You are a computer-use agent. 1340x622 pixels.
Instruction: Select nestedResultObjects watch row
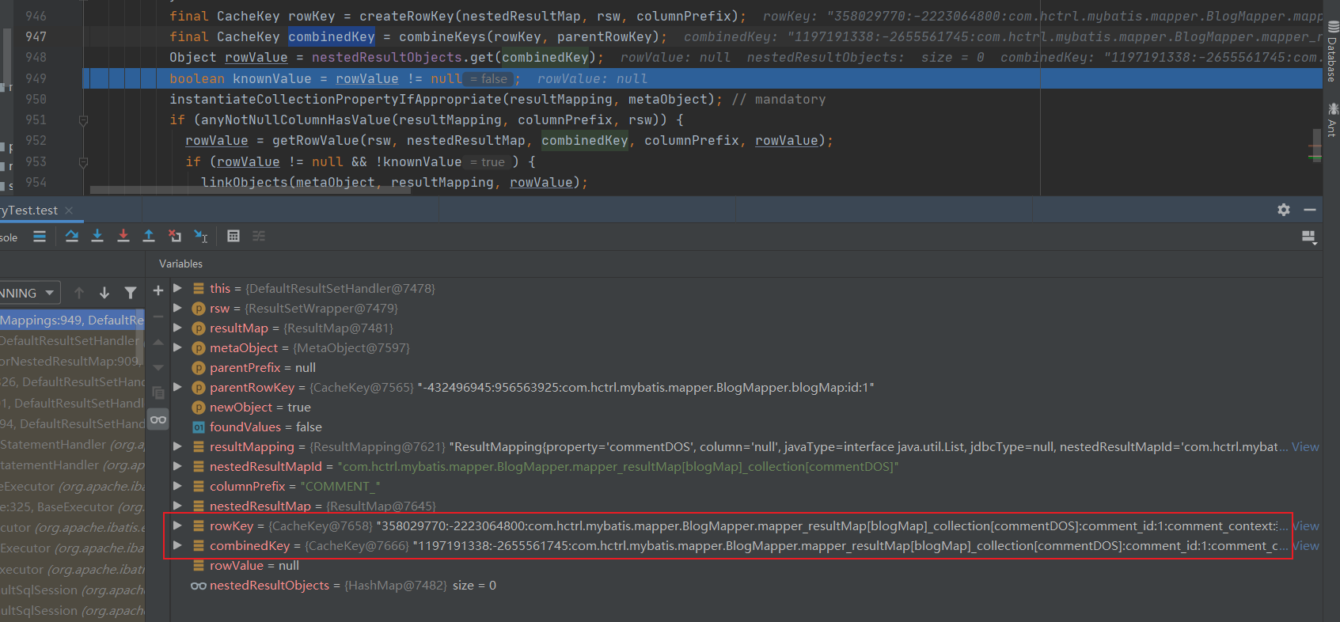click(x=745, y=585)
